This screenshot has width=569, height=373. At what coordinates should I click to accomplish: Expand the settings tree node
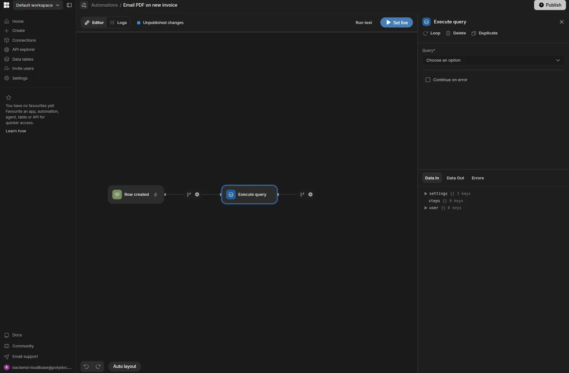(x=426, y=194)
